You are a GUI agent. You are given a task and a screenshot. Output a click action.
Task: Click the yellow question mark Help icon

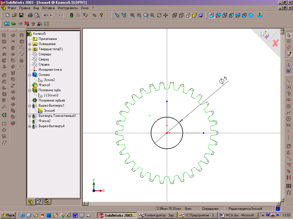tap(101, 15)
